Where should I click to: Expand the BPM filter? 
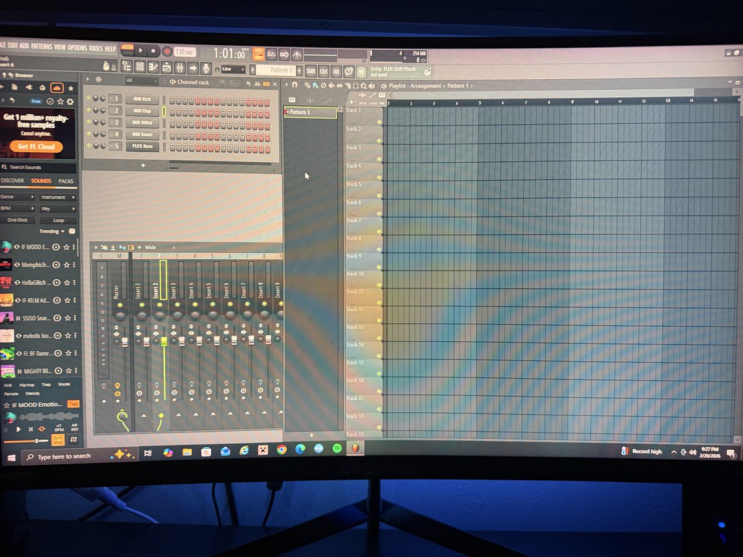coord(17,209)
